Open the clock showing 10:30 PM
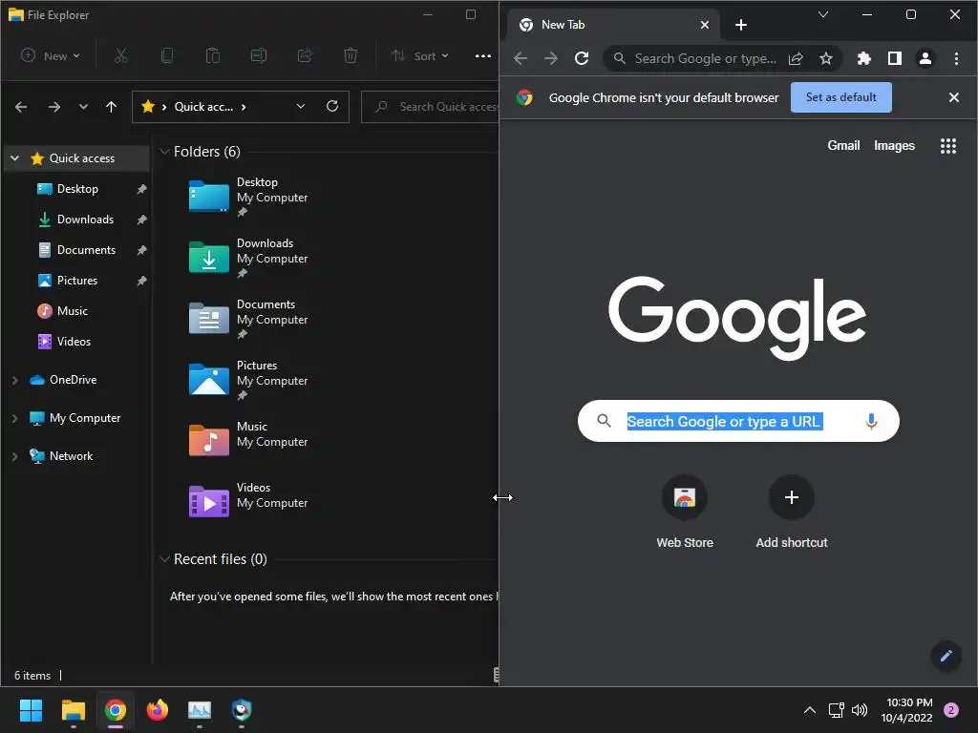 point(907,710)
